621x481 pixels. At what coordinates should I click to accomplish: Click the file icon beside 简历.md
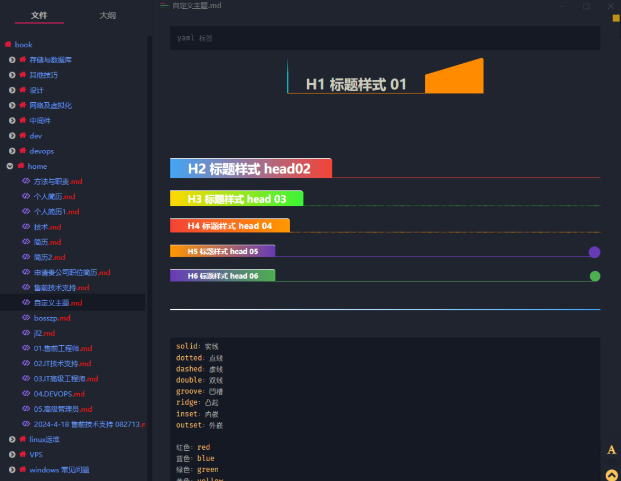(26, 242)
